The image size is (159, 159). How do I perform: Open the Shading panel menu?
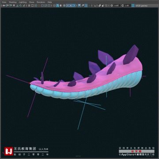12,2
